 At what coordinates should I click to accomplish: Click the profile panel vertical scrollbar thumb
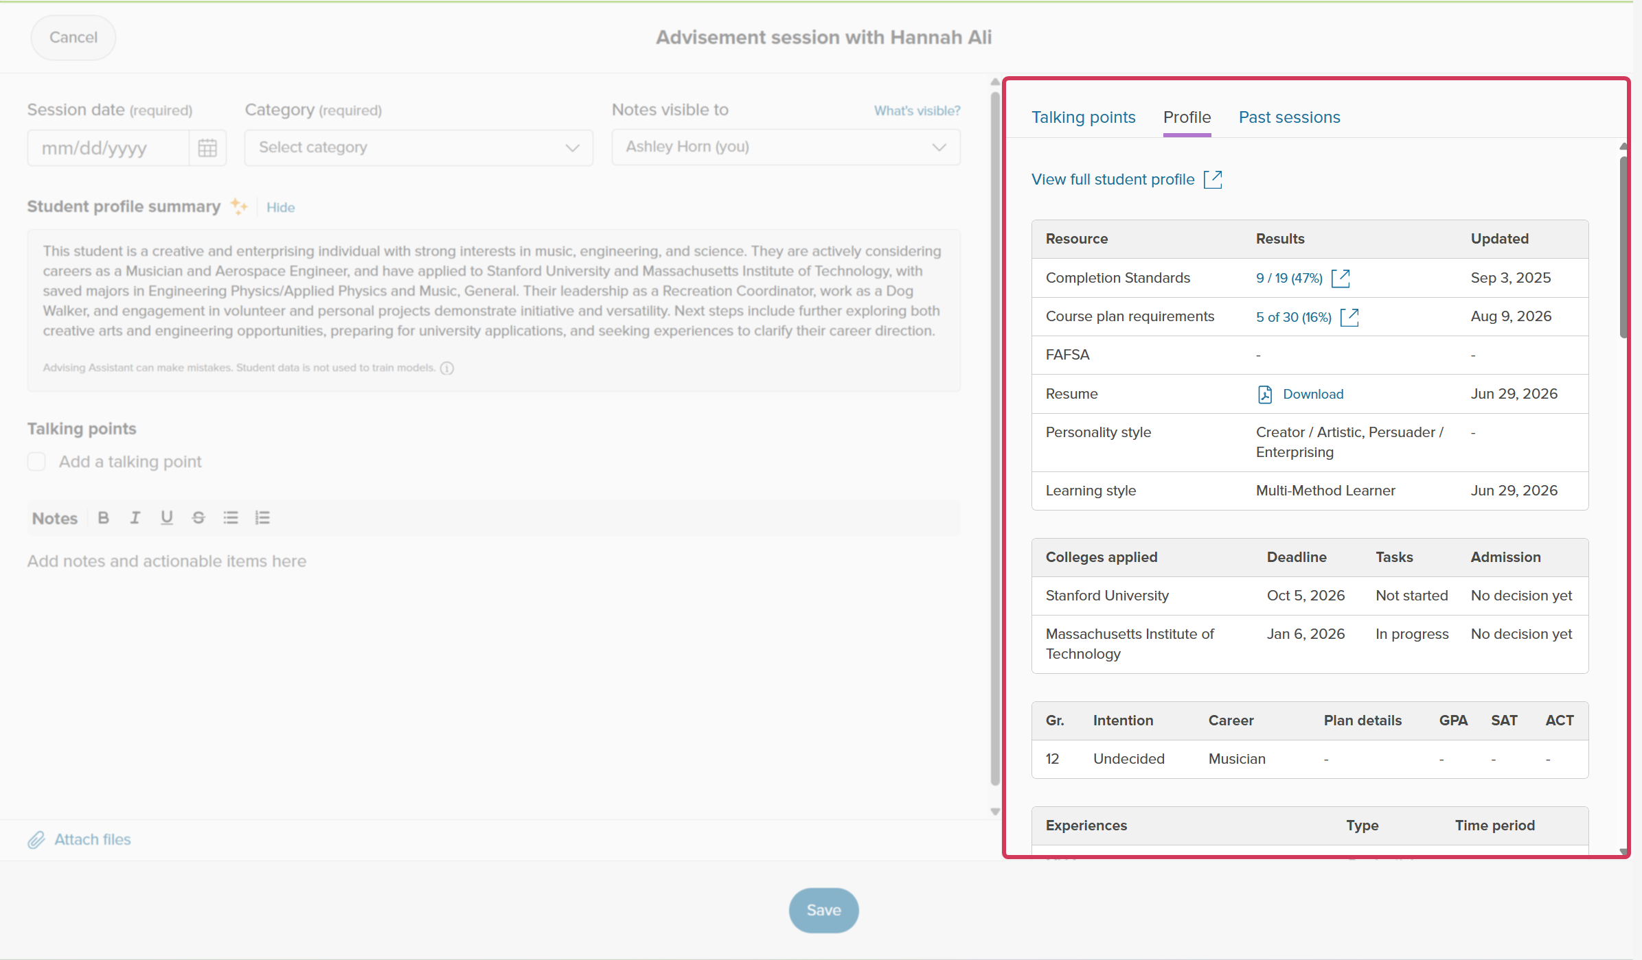(x=1623, y=247)
